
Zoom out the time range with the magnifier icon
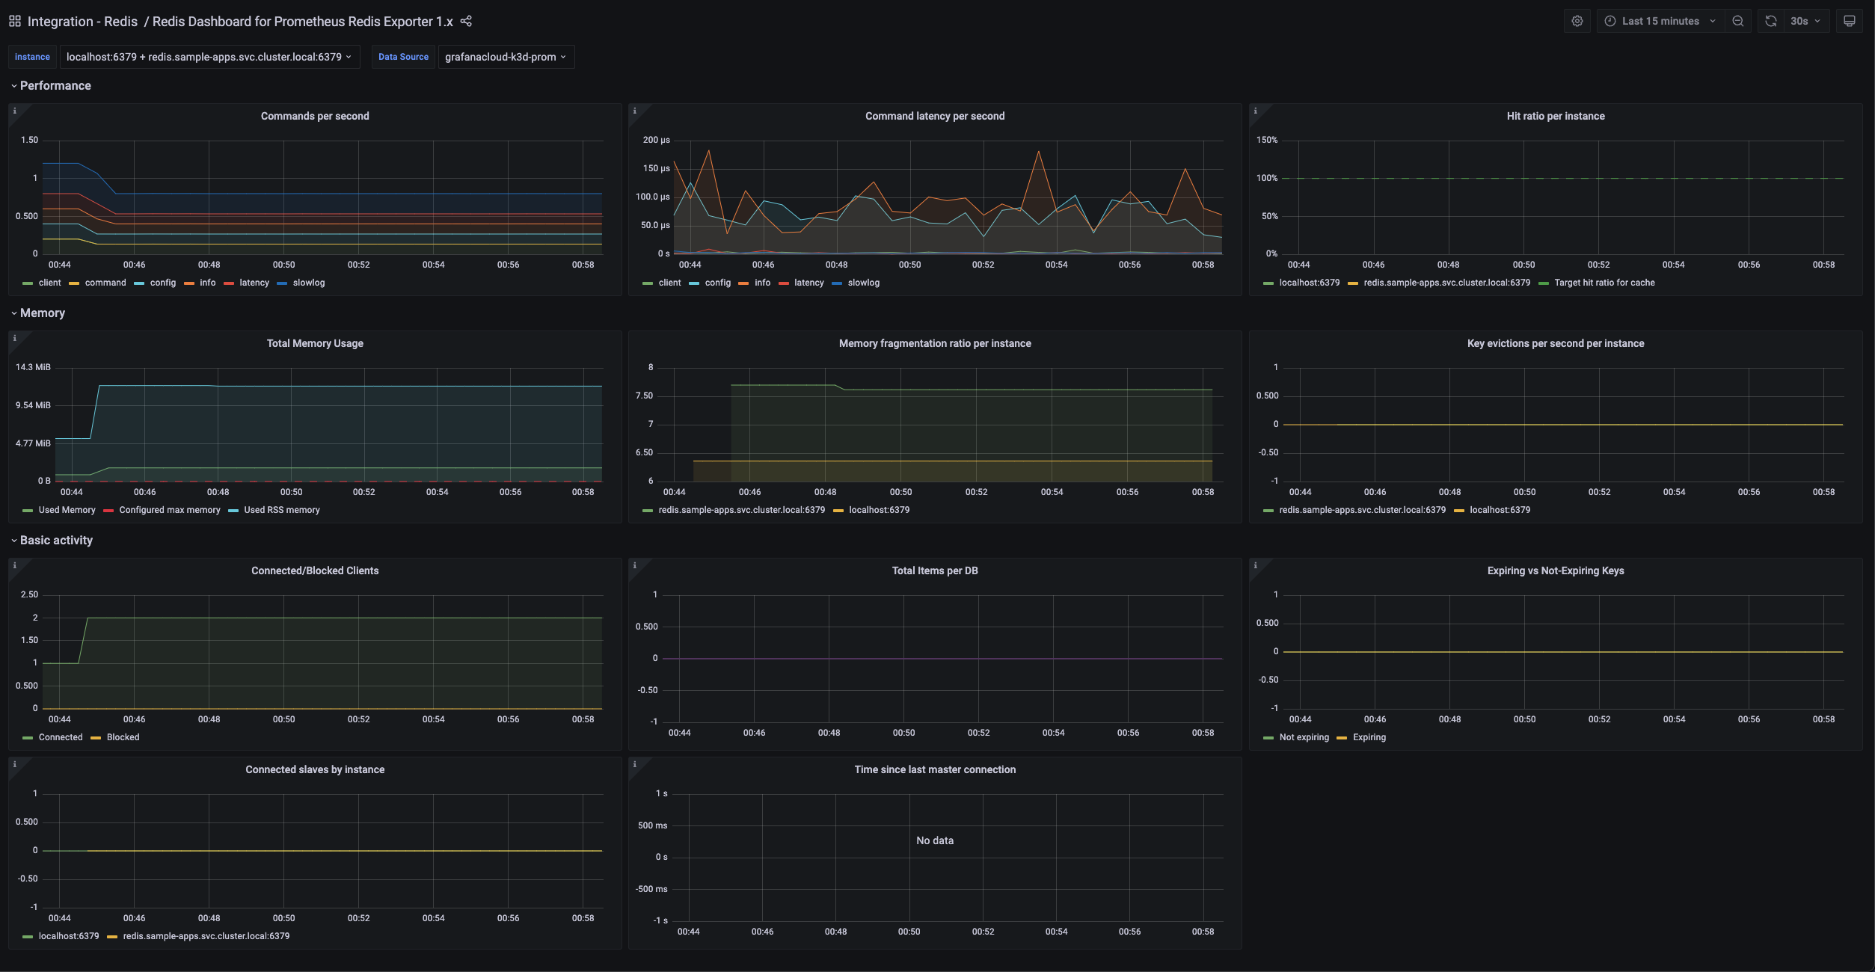(1738, 20)
